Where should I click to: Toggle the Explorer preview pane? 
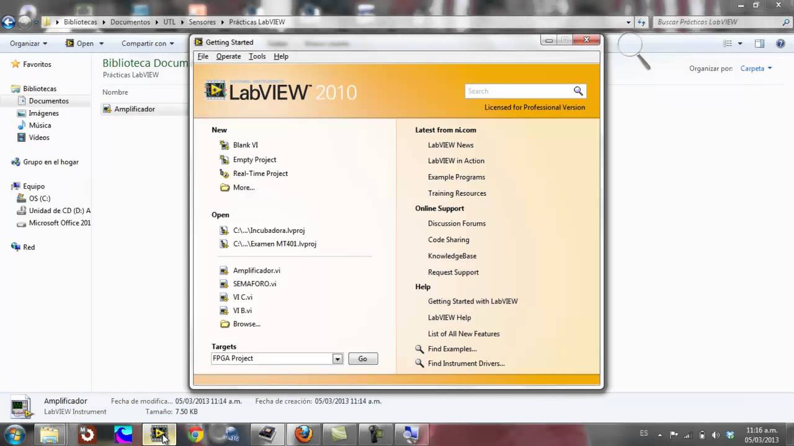(x=759, y=43)
